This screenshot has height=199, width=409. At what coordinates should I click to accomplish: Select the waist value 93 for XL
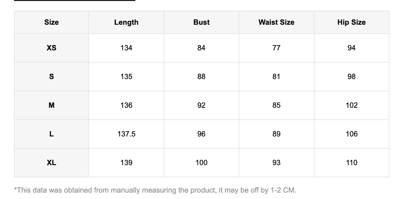[276, 163]
